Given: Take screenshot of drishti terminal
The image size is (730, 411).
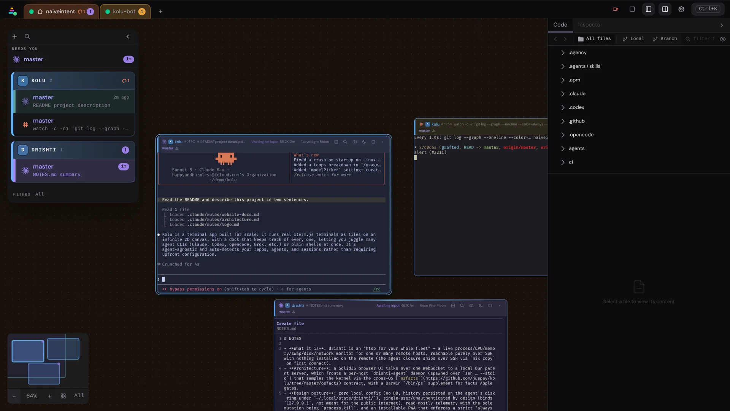Looking at the screenshot, I should click(471, 306).
